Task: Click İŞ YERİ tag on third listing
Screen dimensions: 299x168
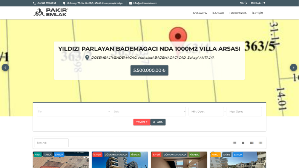Action: 156,155
